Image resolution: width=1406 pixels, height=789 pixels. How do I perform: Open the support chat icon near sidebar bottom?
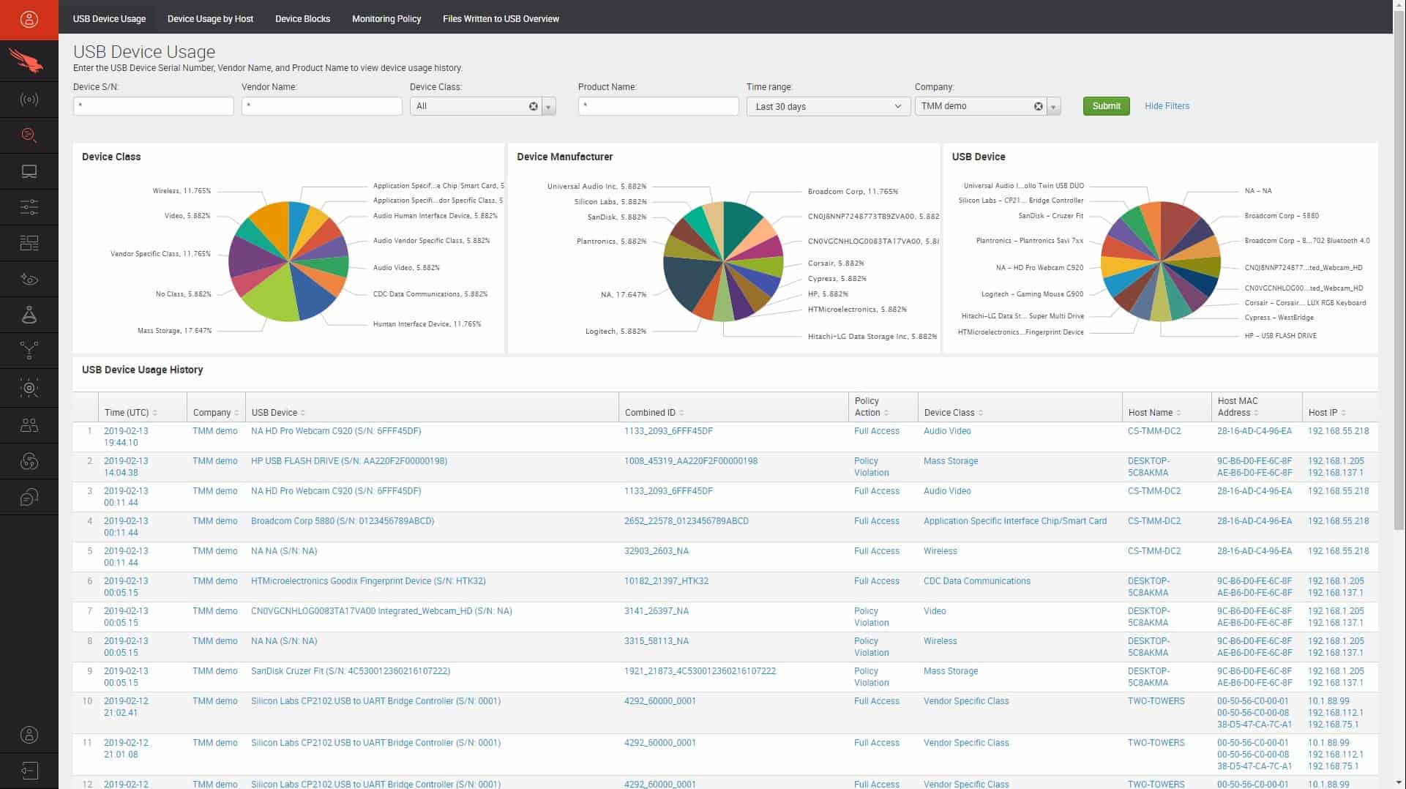pos(29,497)
